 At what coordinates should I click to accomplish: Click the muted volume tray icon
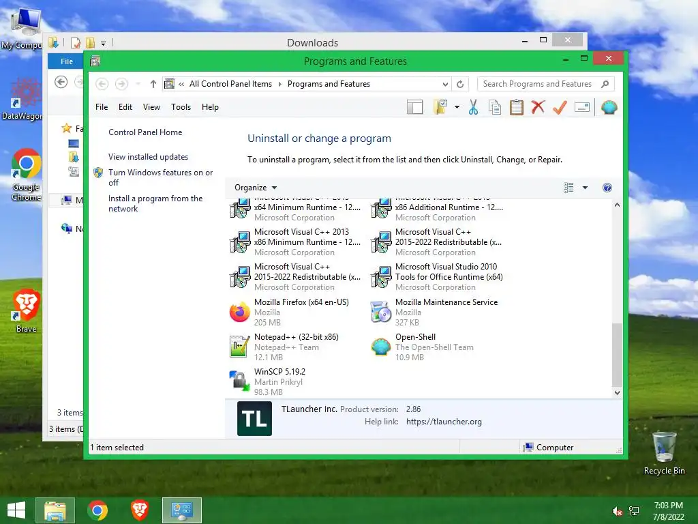618,511
